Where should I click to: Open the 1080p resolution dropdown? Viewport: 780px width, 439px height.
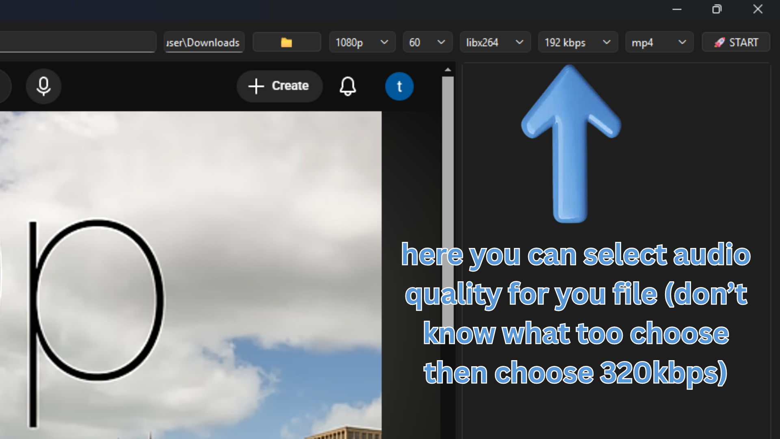tap(362, 42)
